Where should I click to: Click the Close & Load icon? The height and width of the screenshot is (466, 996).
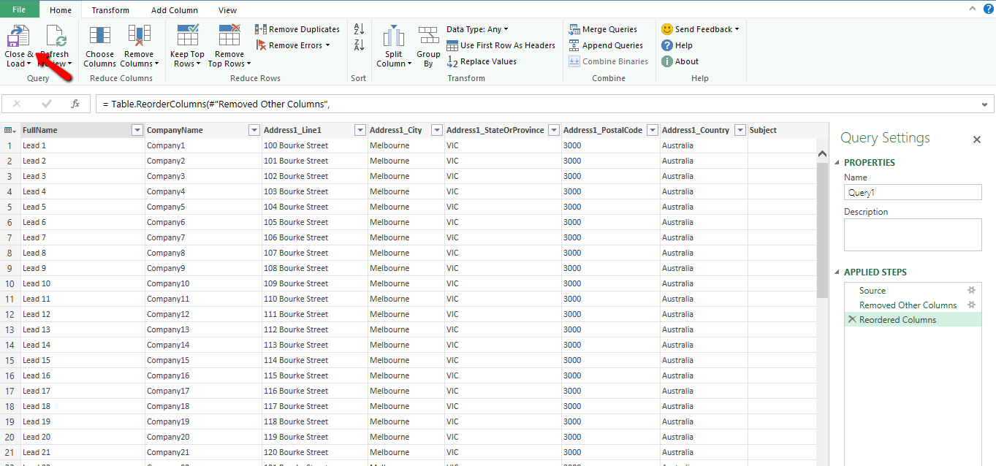[18, 36]
